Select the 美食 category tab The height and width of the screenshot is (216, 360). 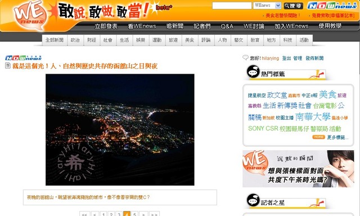pos(190,40)
